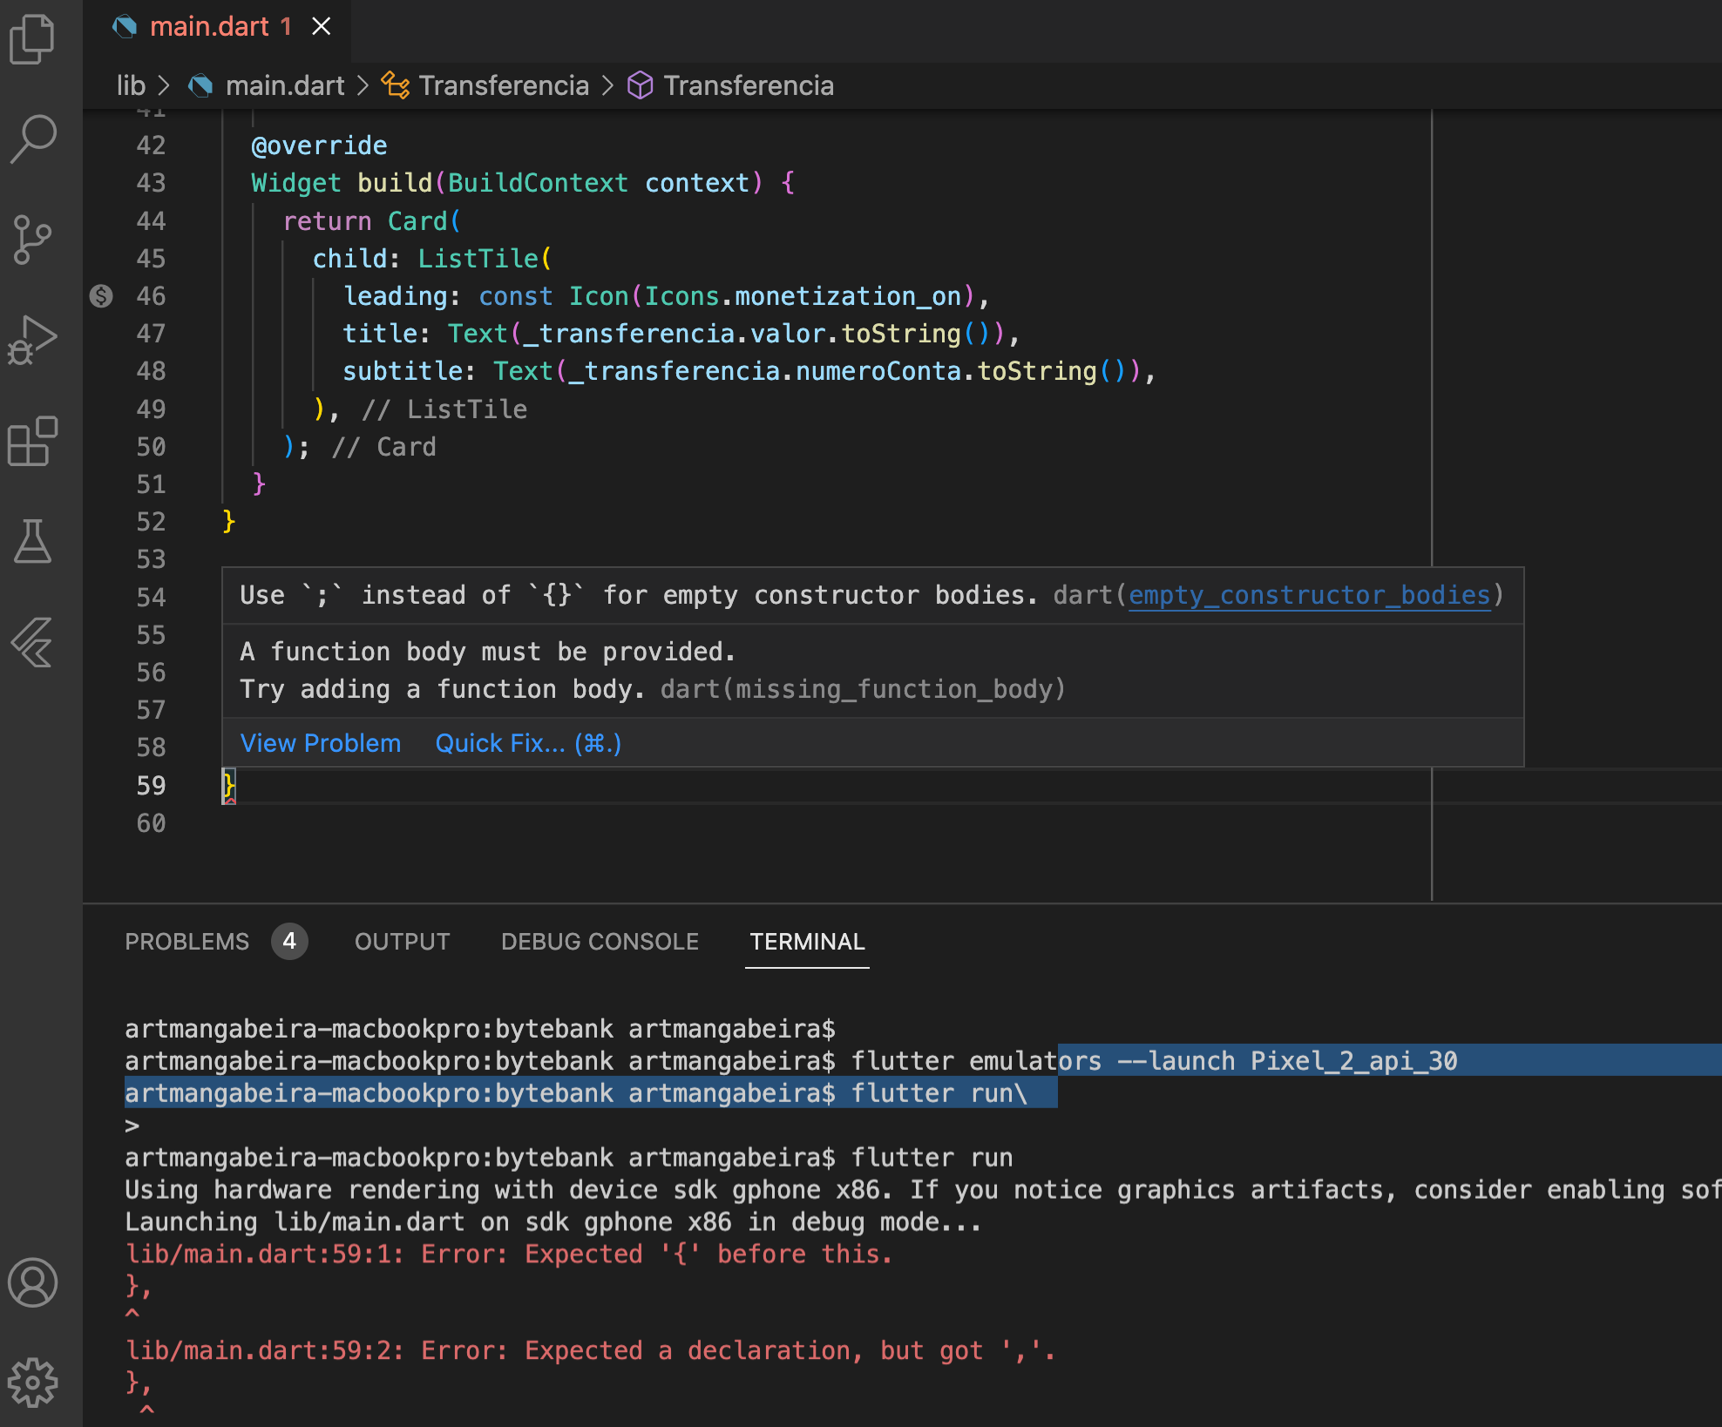Click the lib breadcrumb segment
The width and height of the screenshot is (1722, 1427).
[x=131, y=85]
